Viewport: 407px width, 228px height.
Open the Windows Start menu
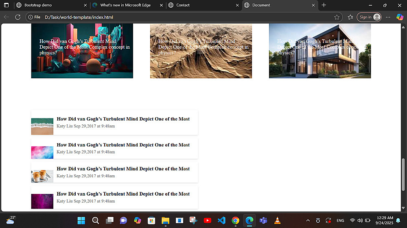[x=81, y=221]
